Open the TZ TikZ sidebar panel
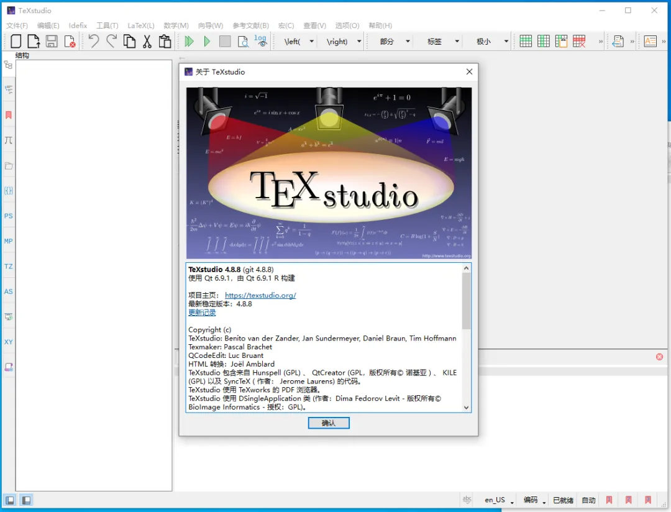The width and height of the screenshot is (671, 512). point(8,267)
